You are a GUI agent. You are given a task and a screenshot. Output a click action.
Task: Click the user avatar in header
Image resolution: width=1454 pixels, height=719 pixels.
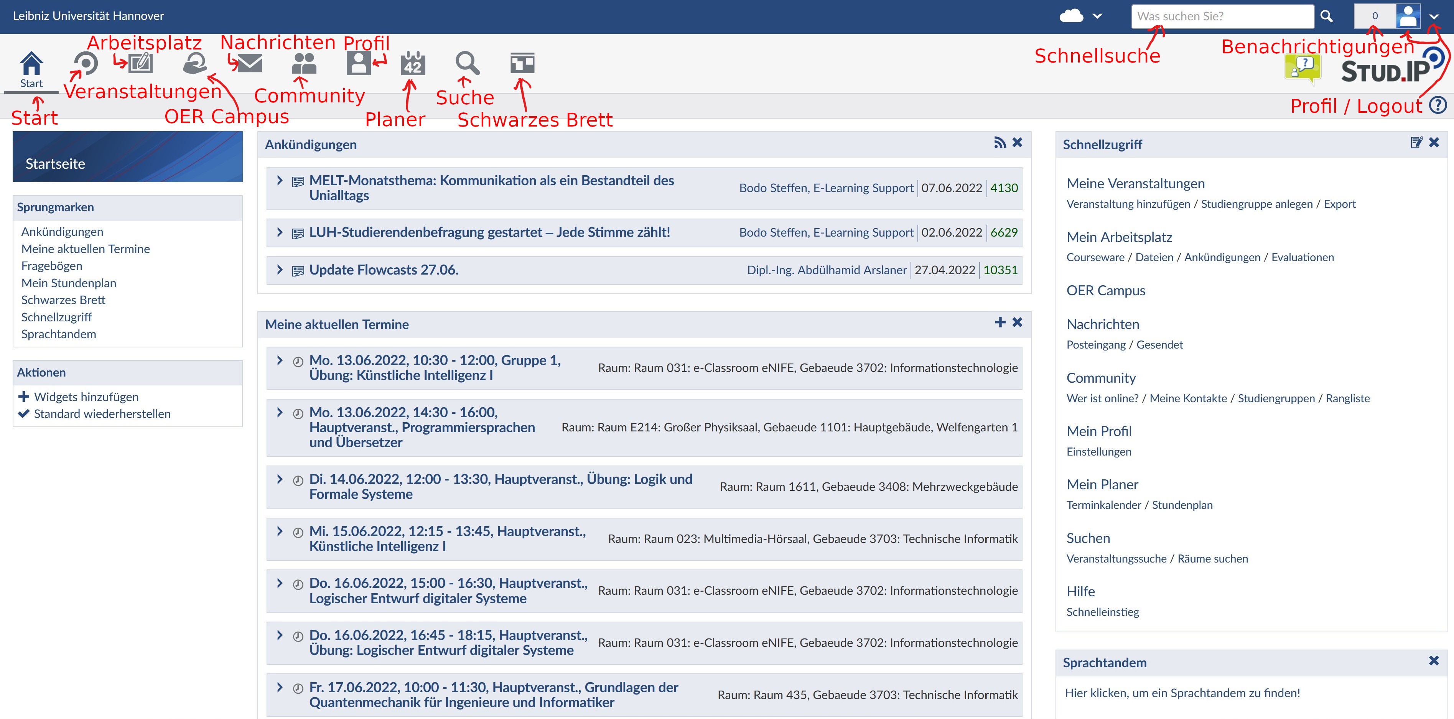tap(1408, 16)
